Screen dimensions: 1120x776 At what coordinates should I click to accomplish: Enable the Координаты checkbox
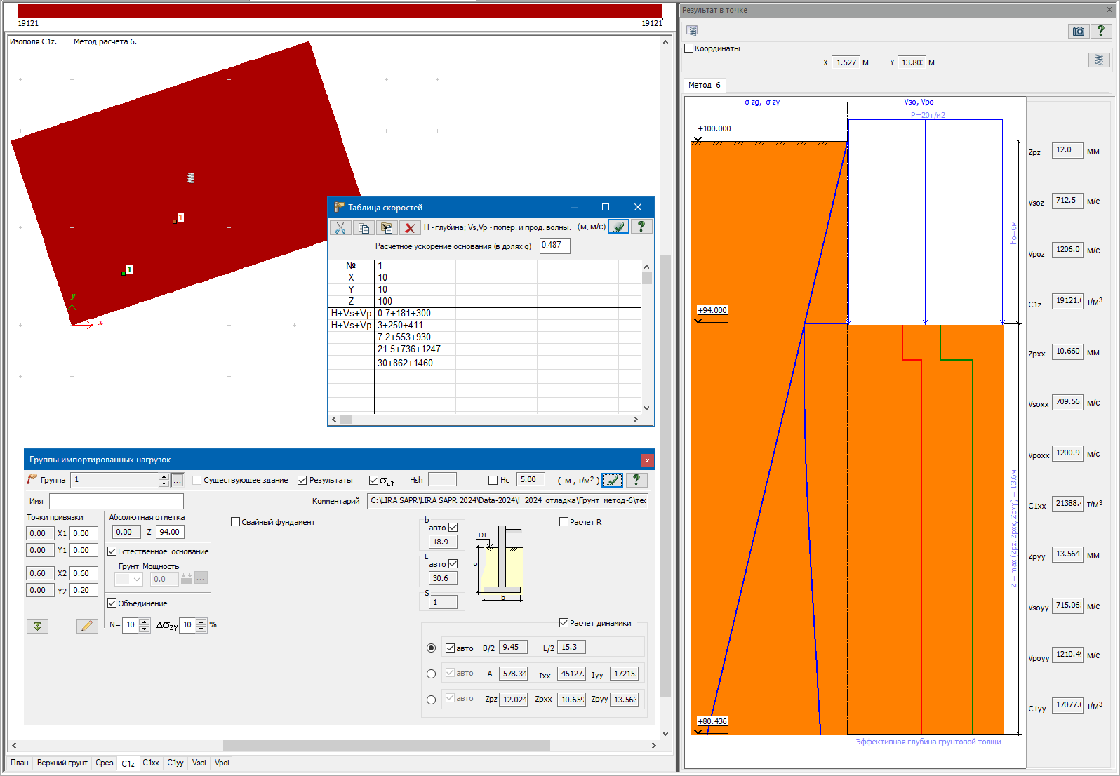(x=689, y=48)
